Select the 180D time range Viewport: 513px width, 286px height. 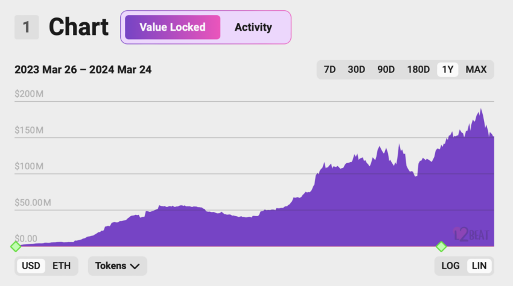click(x=418, y=69)
